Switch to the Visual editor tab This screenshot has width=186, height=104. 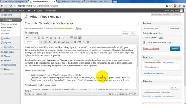pos(126,34)
